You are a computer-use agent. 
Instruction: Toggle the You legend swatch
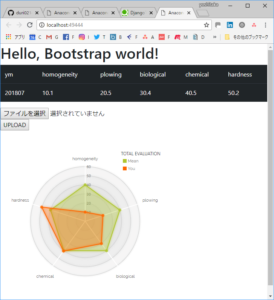pyautogui.click(x=125, y=168)
